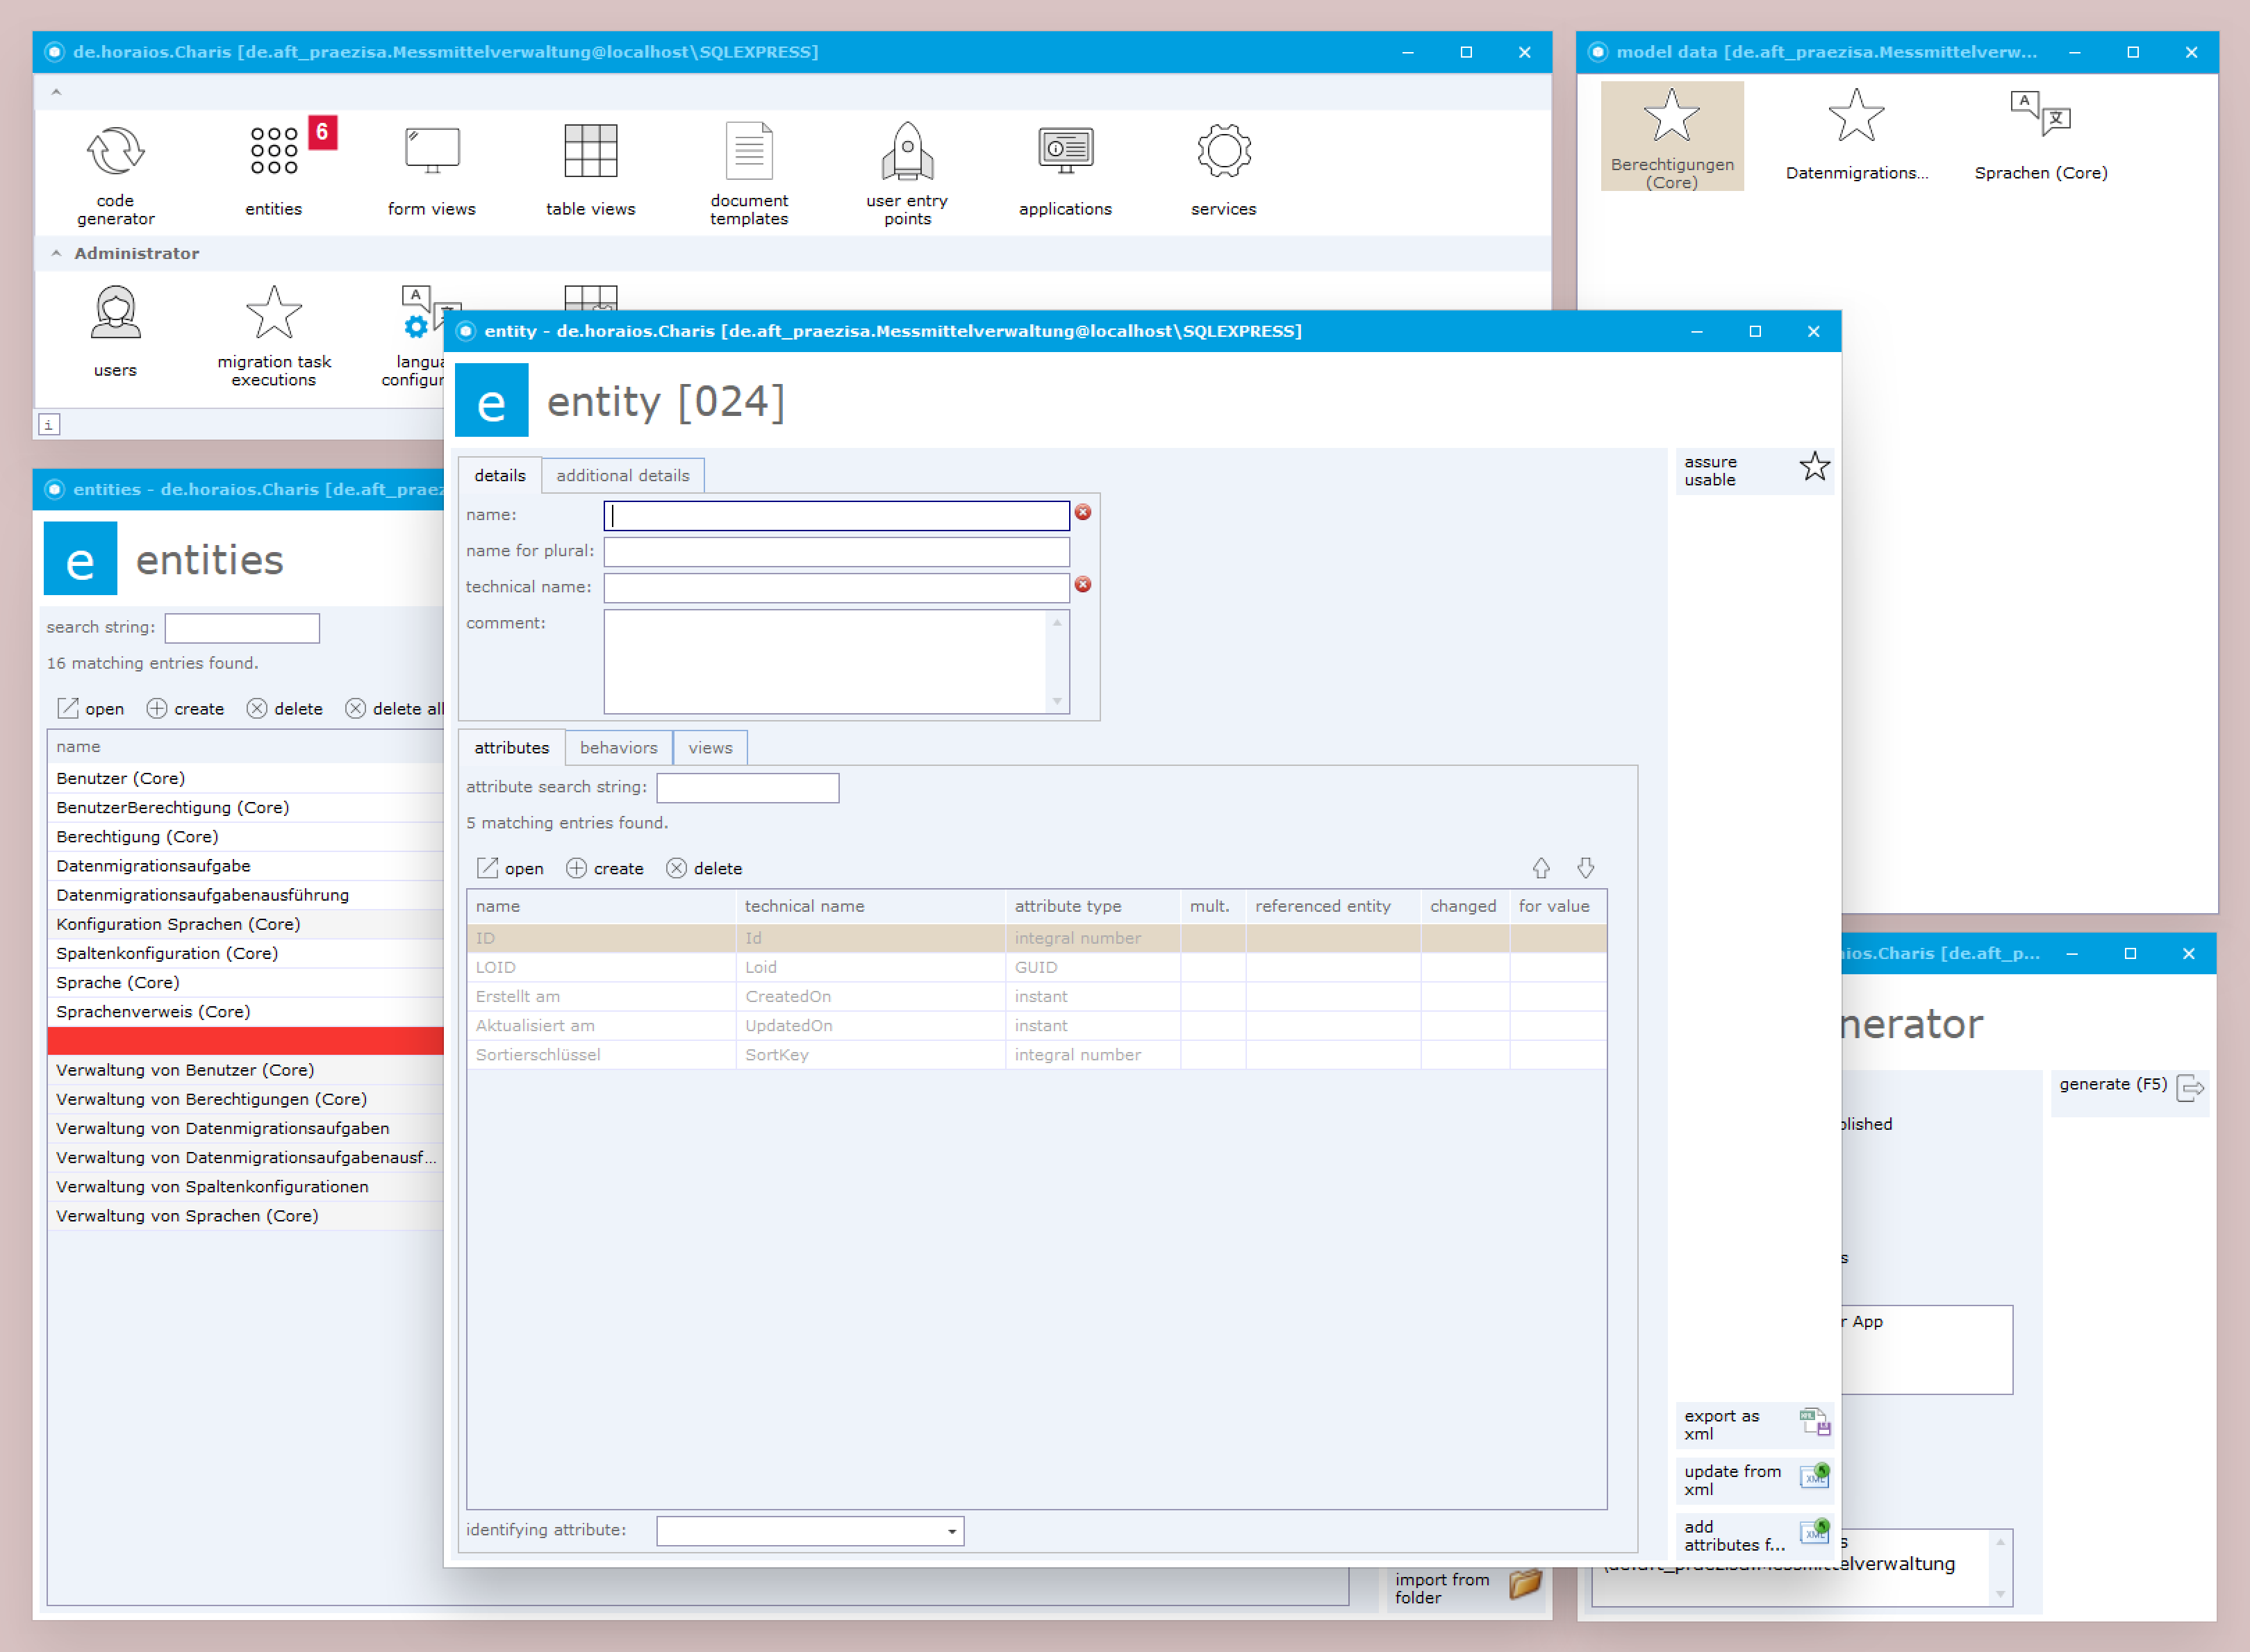Screen dimensions: 2250x1652
Task: Select the attributes tab
Action: coord(511,747)
